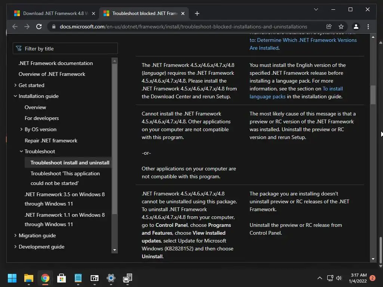Image resolution: width=383 pixels, height=287 pixels.
Task: Open the For developers page
Action: (x=42, y=118)
